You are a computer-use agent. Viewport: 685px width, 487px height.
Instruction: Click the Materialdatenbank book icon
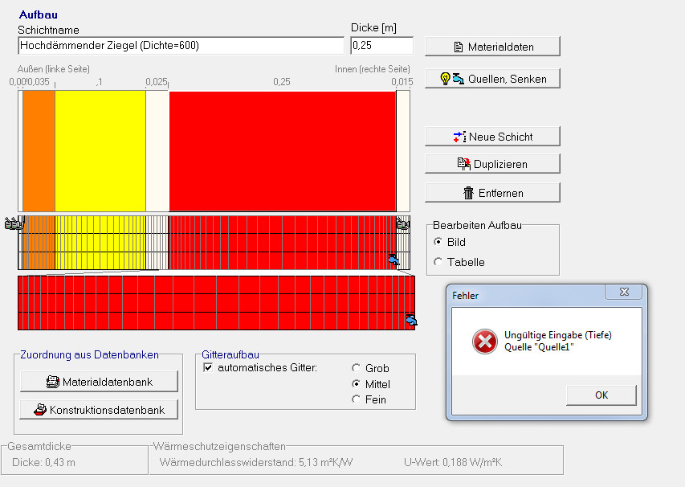click(53, 382)
